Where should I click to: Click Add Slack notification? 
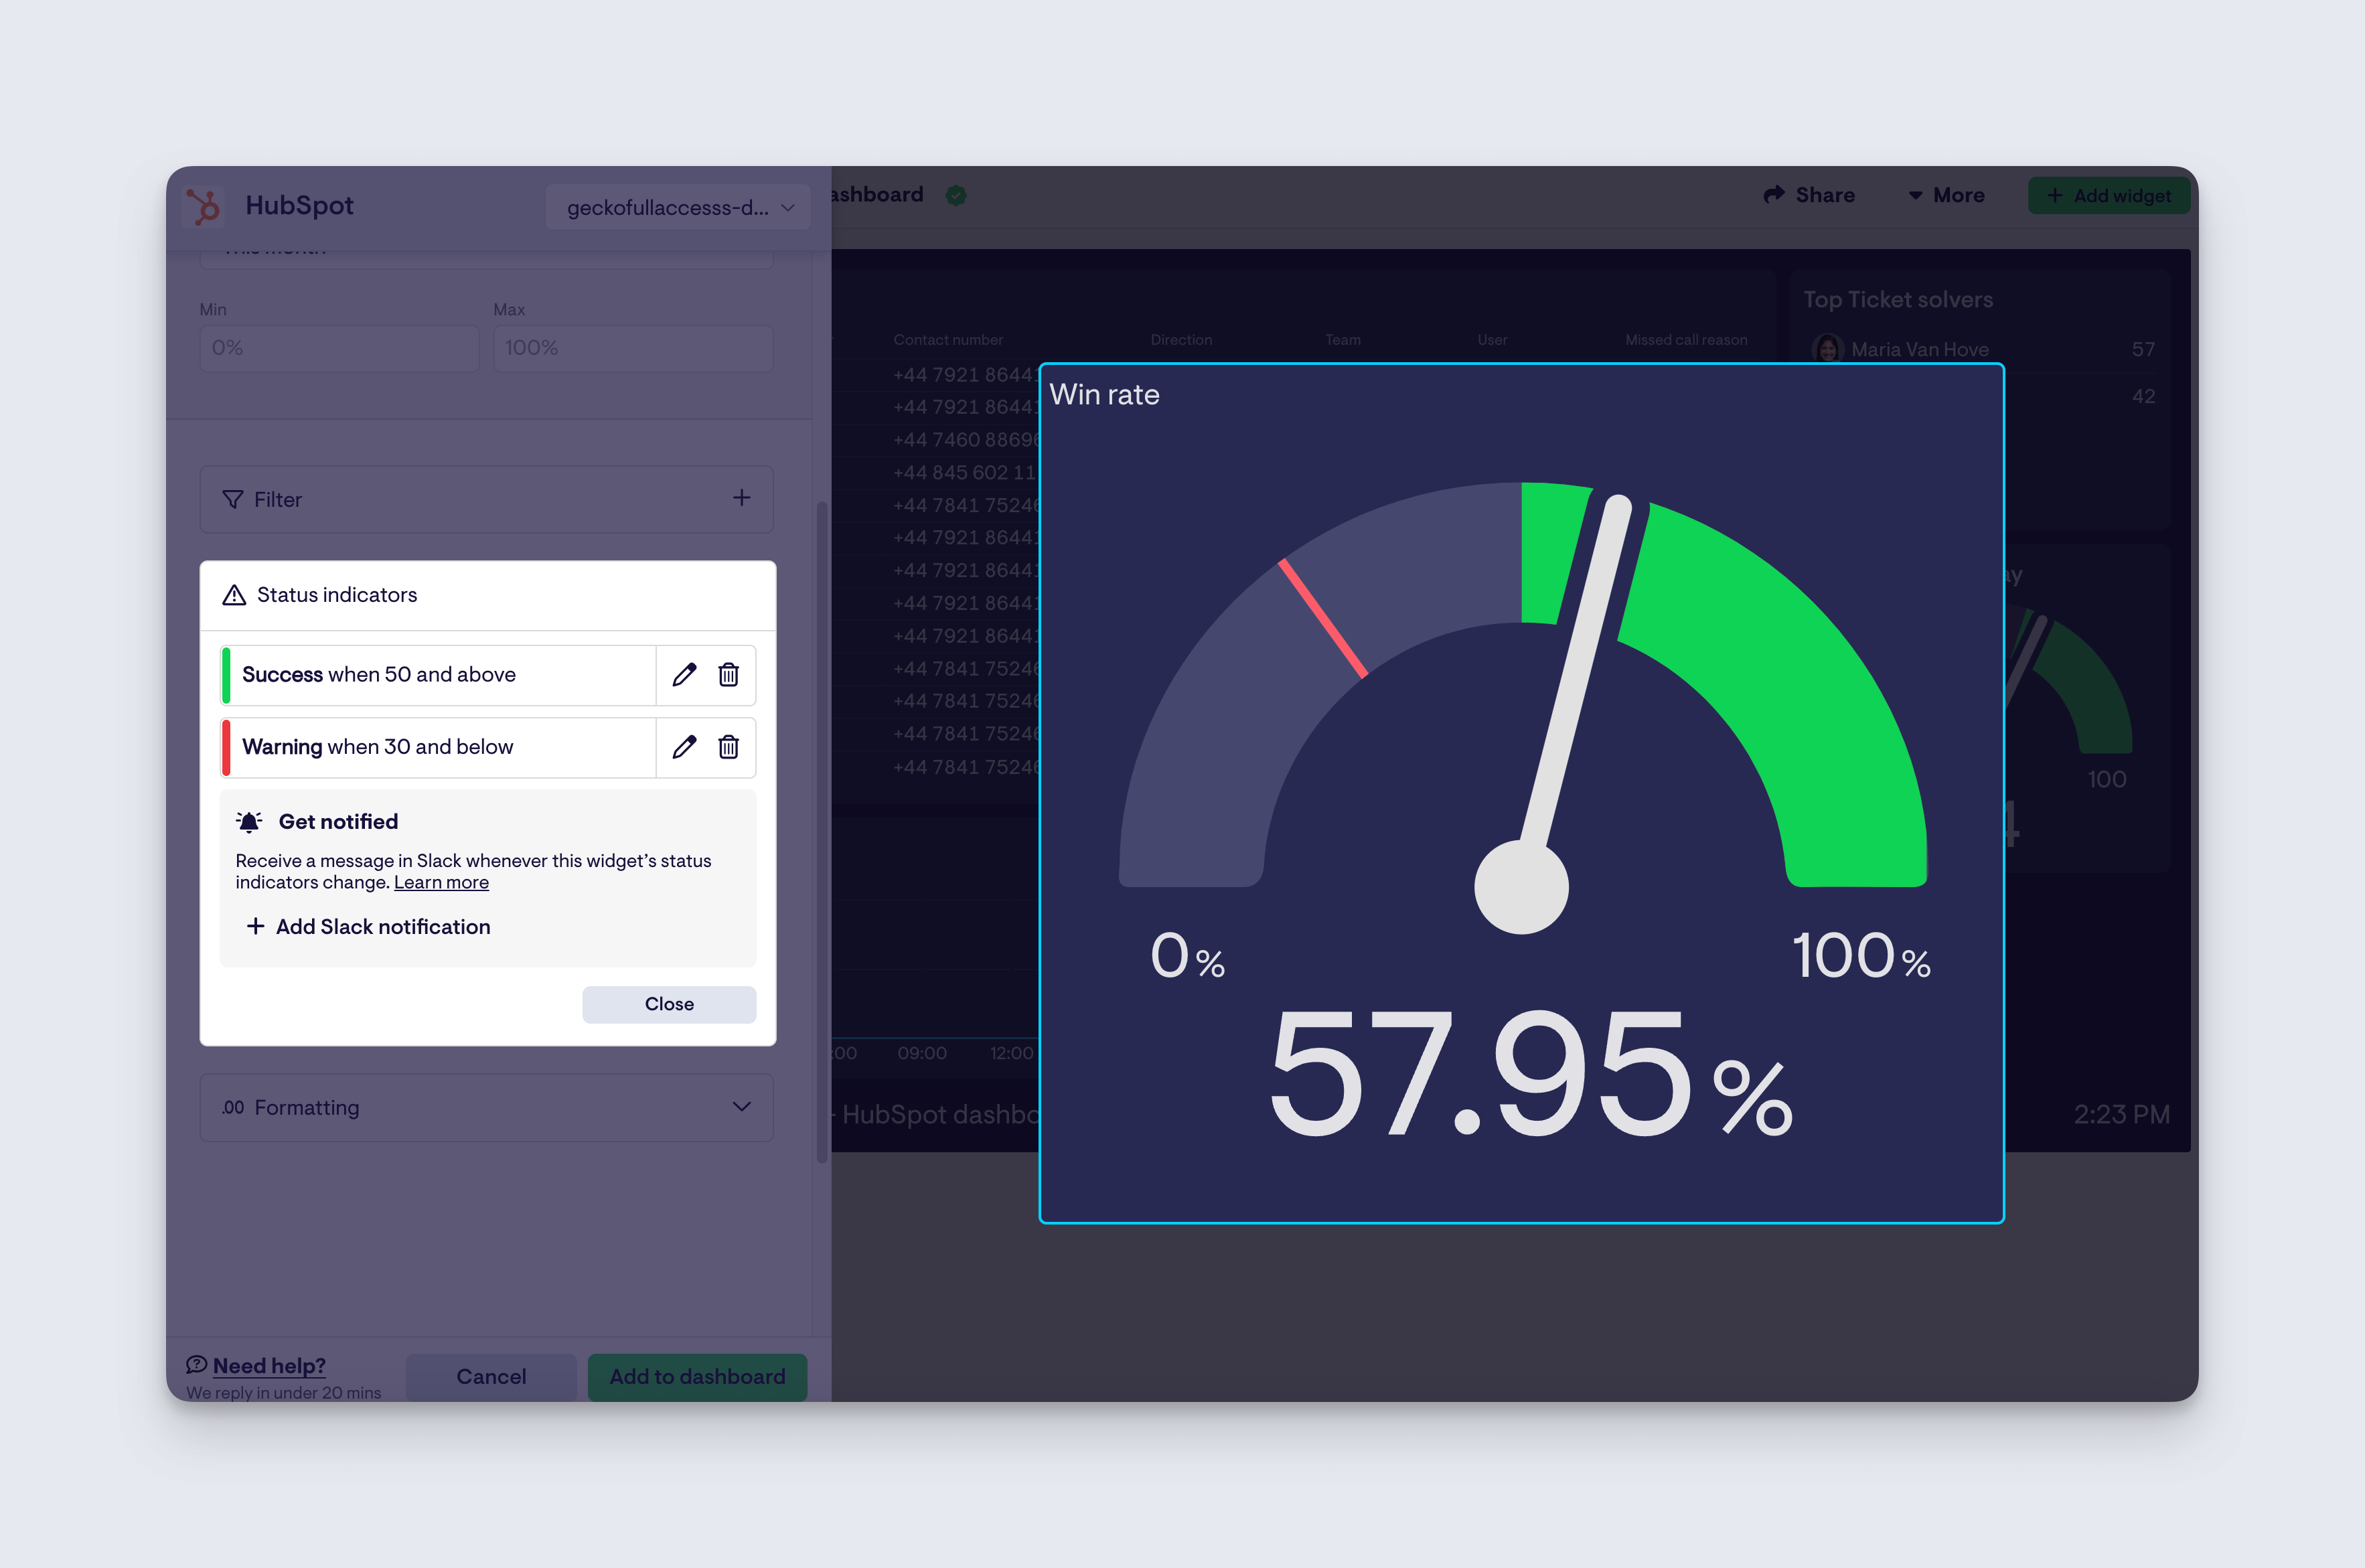coord(368,927)
